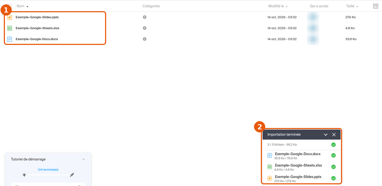
Task: Click green checkmark next to Exemple-Google-Docs.docx import
Action: point(333,155)
